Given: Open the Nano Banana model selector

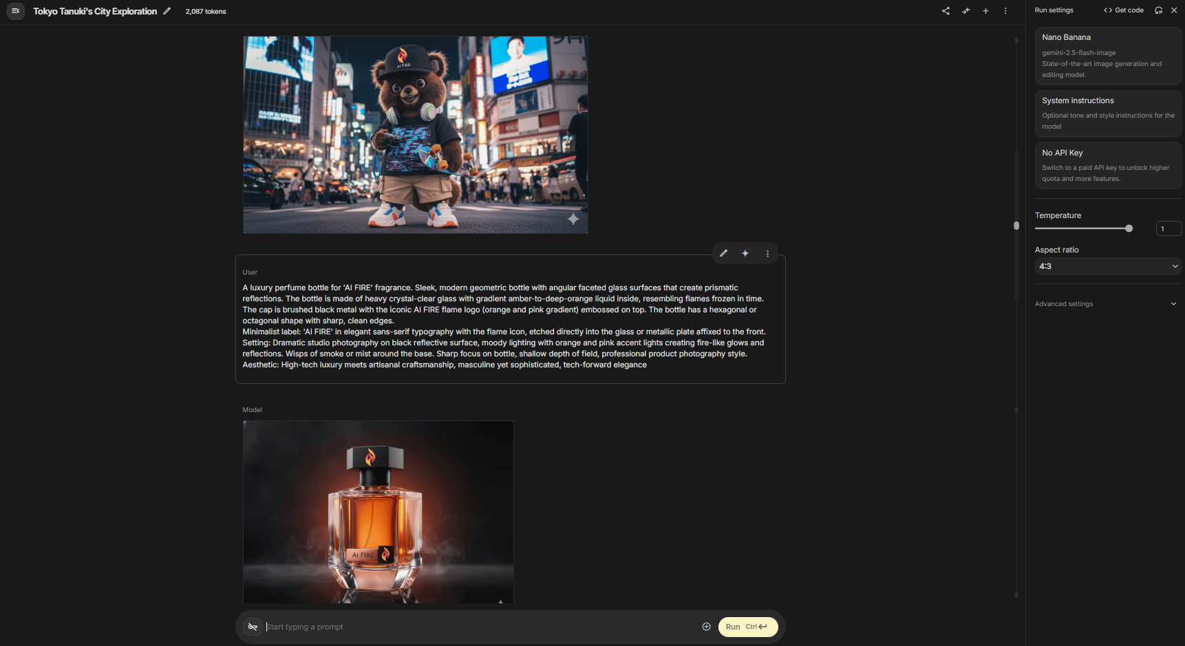Looking at the screenshot, I should pyautogui.click(x=1108, y=56).
